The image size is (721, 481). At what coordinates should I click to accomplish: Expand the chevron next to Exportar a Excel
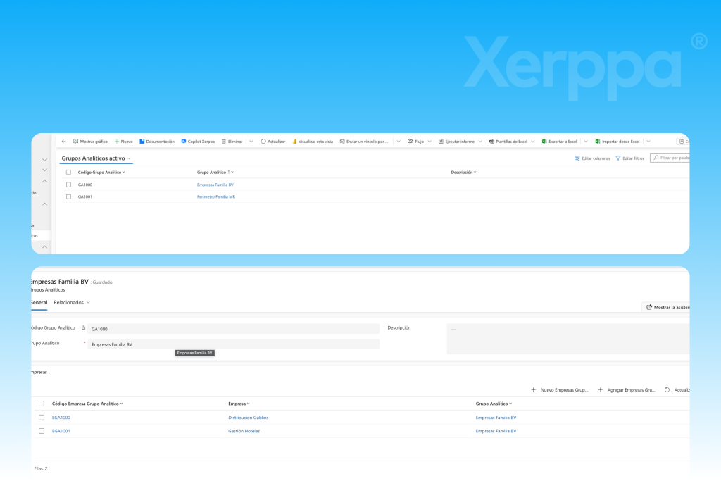click(585, 141)
